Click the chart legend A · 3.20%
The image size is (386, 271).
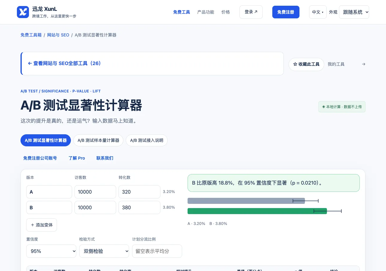[196, 224]
